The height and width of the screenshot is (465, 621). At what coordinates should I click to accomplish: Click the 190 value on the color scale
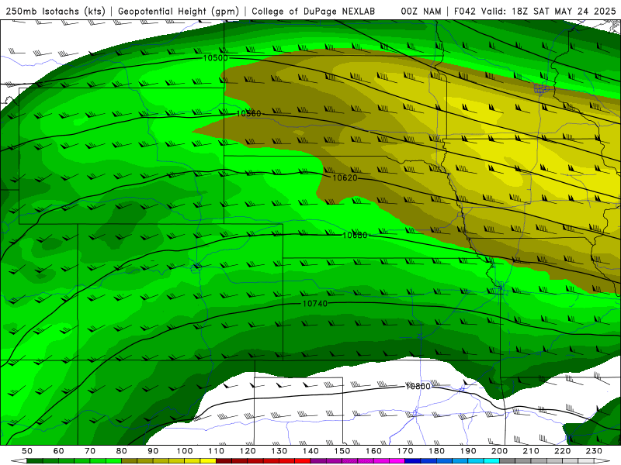click(x=468, y=451)
